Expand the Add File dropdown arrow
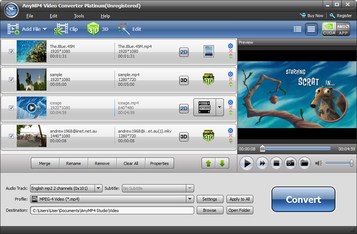This screenshot has width=357, height=234. click(x=45, y=29)
